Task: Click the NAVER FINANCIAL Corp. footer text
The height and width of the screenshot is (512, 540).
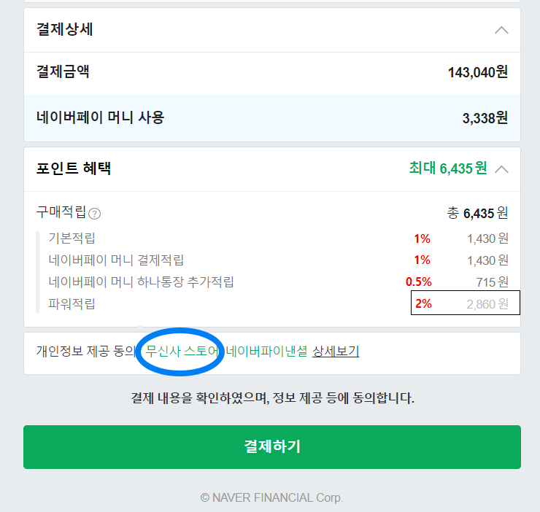Action: click(271, 497)
